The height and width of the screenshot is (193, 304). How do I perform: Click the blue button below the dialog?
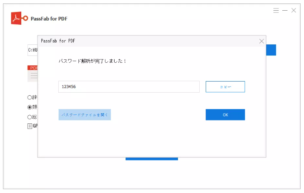(152, 159)
